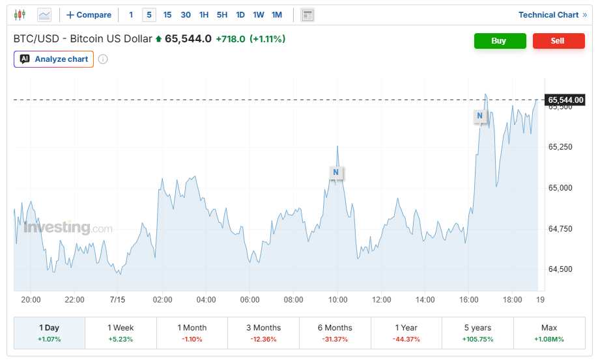
Task: Click the BTC/USD - Bitcoin US Dollar title
Action: point(83,39)
